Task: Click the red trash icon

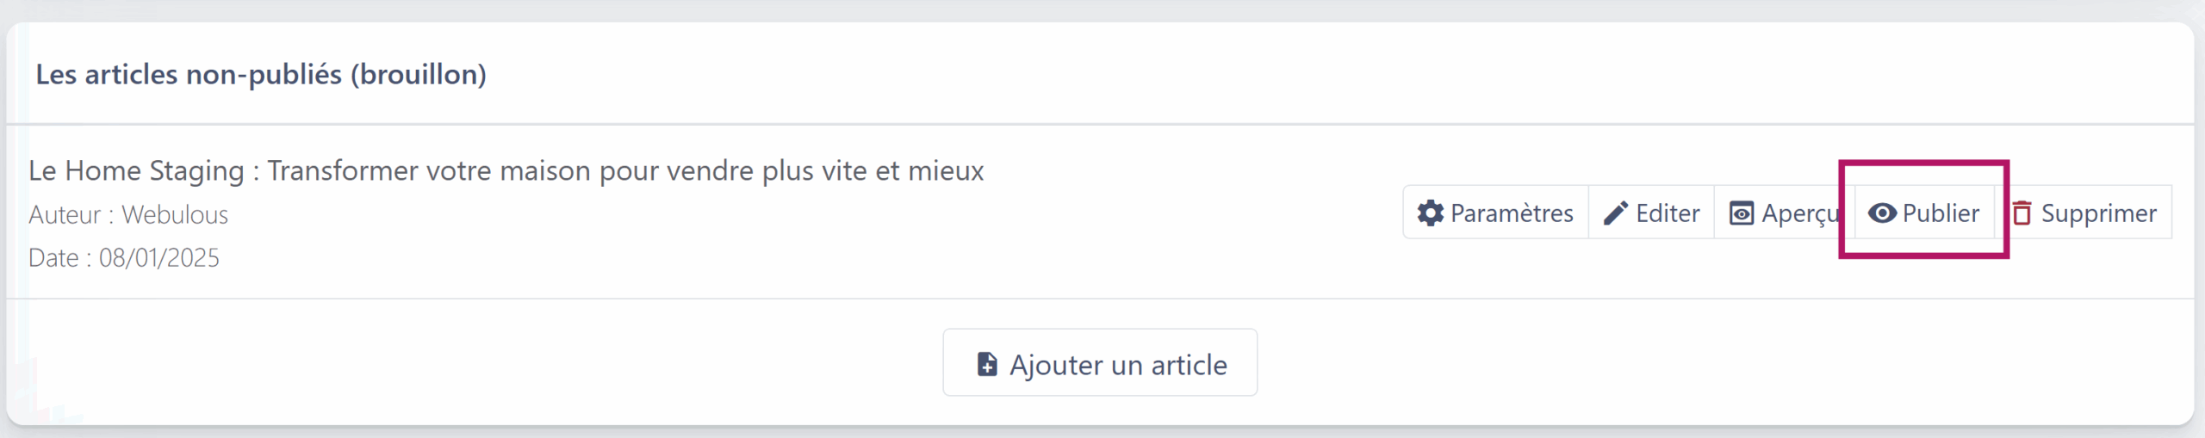Action: pyautogui.click(x=2022, y=213)
